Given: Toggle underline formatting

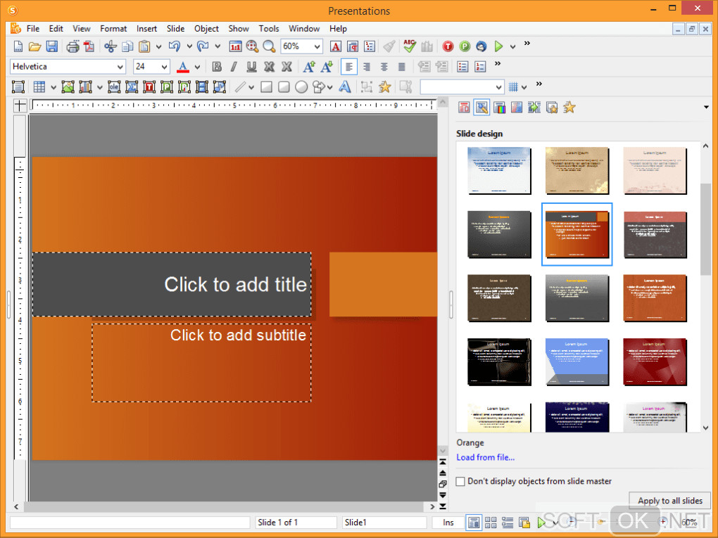Looking at the screenshot, I should coord(251,67).
